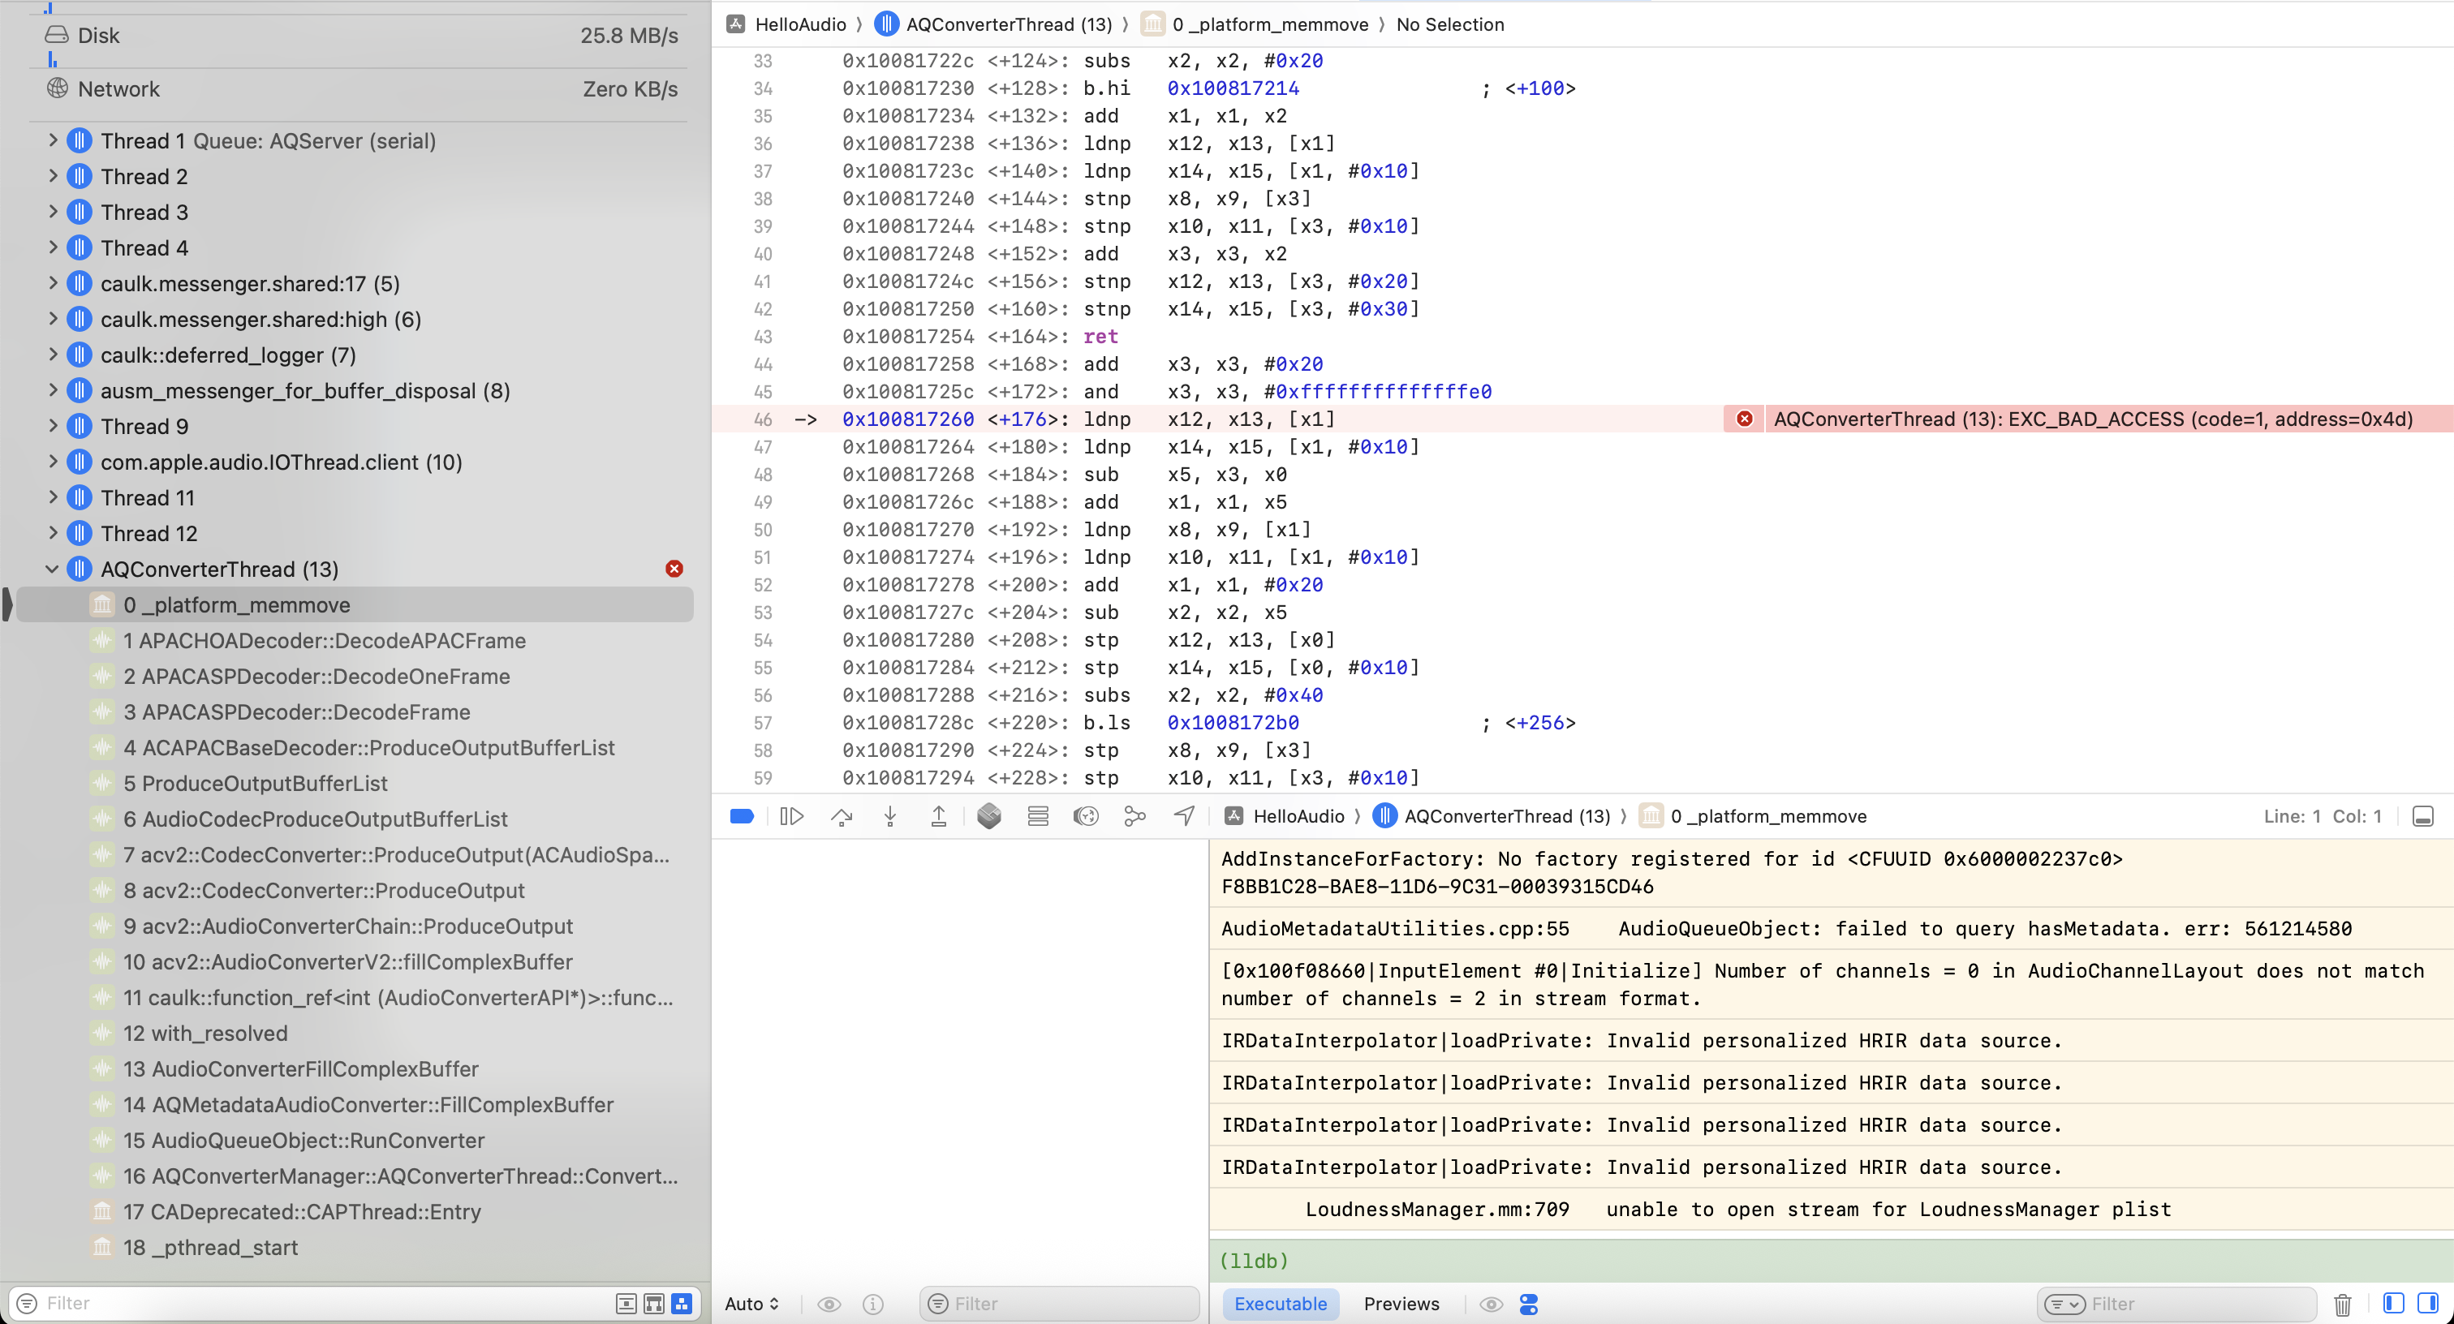Viewport: 2454px width, 1324px height.
Task: Click the console Filter field
Action: pos(2176,1304)
